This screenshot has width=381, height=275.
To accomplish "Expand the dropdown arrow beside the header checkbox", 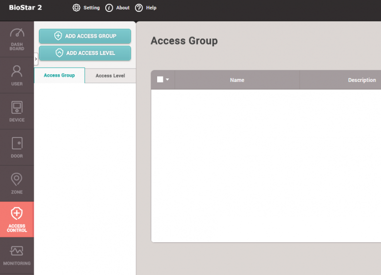I will click(x=168, y=79).
